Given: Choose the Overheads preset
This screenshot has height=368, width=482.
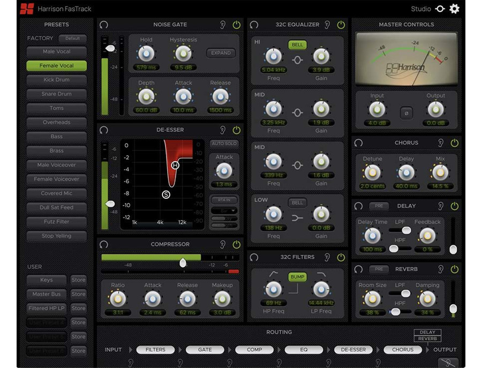Looking at the screenshot, I should tap(57, 122).
